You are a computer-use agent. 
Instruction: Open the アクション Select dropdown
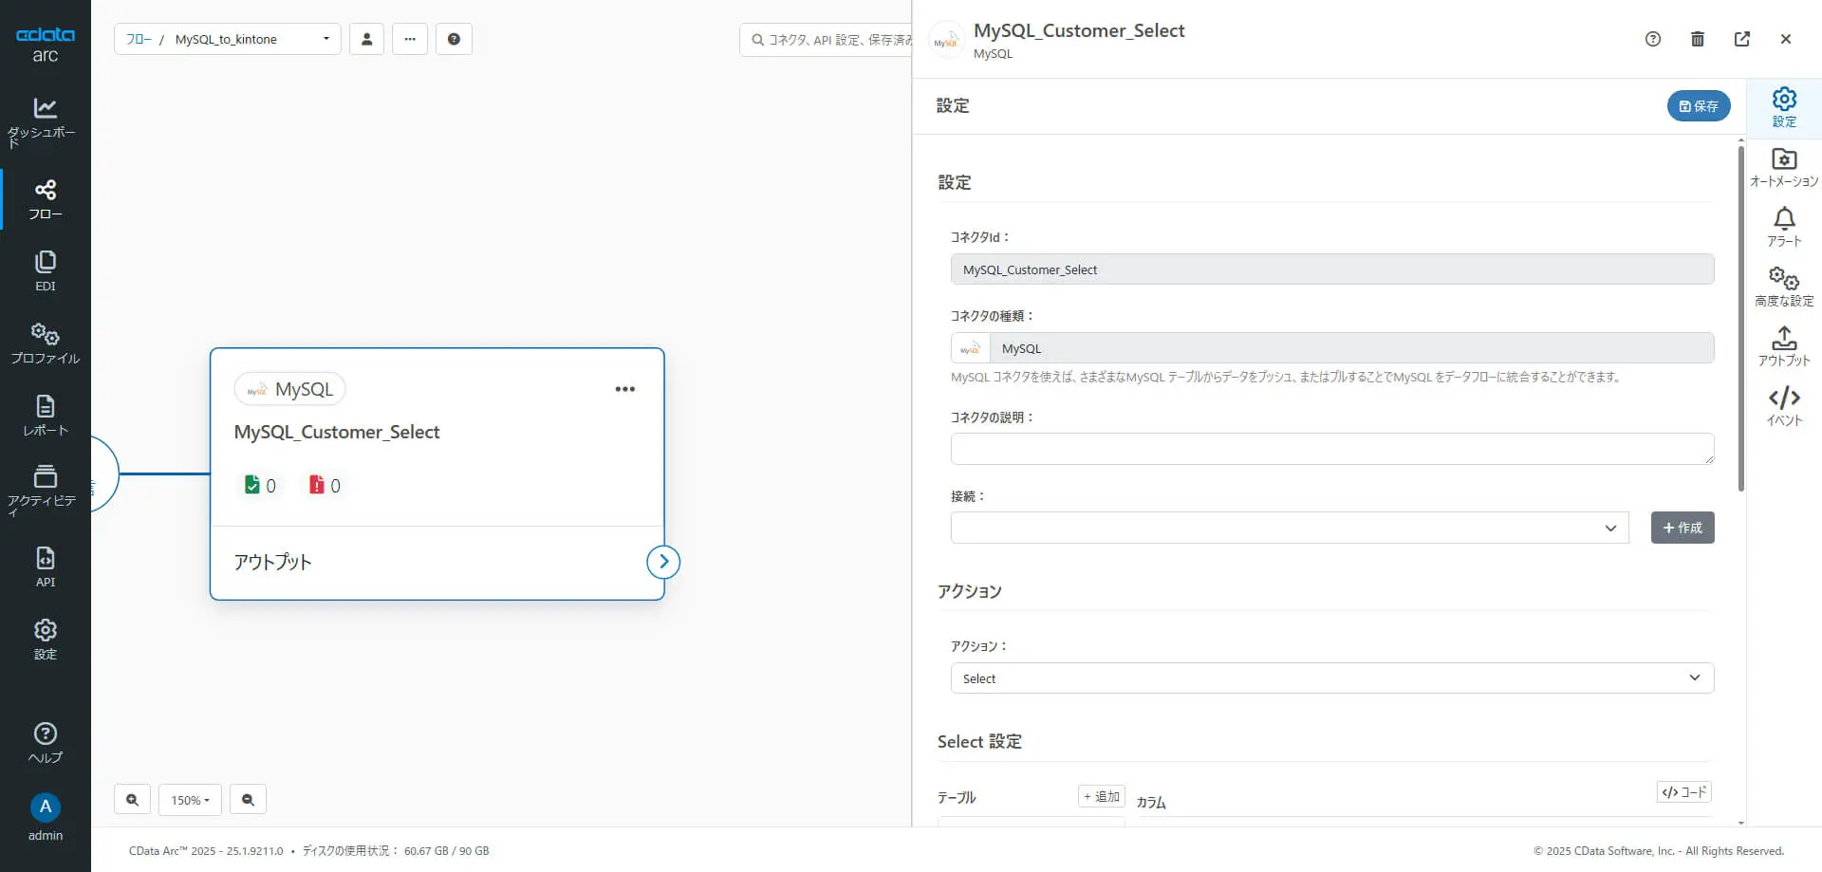pyautogui.click(x=1331, y=678)
